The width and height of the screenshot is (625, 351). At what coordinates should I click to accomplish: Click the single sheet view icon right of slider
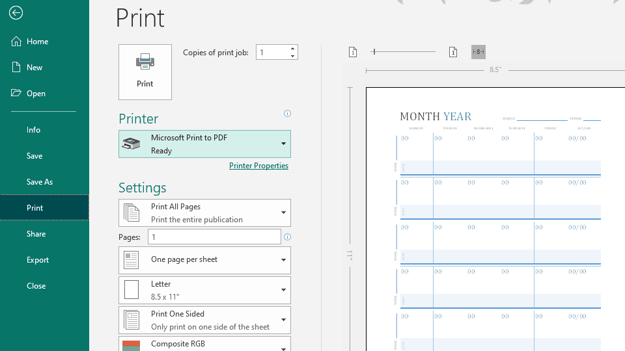(x=453, y=52)
